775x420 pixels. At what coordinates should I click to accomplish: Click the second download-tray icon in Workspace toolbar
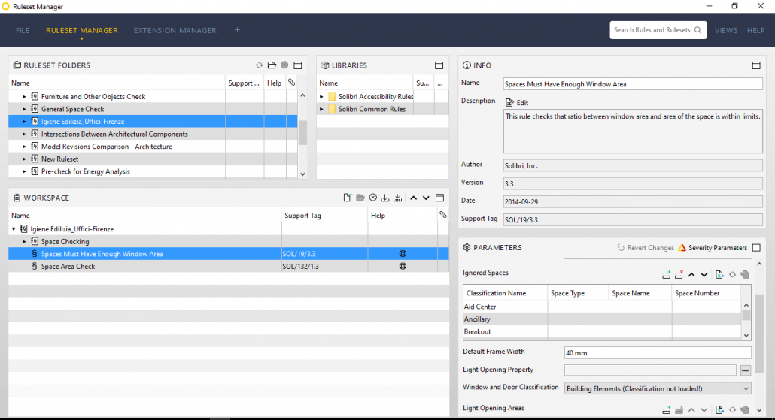pos(398,198)
